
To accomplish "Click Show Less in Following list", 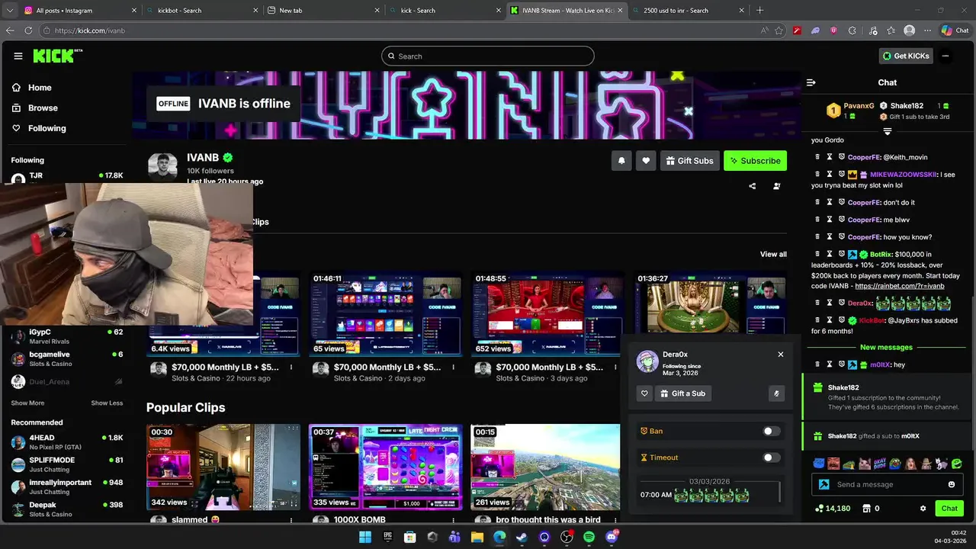I will [x=107, y=403].
